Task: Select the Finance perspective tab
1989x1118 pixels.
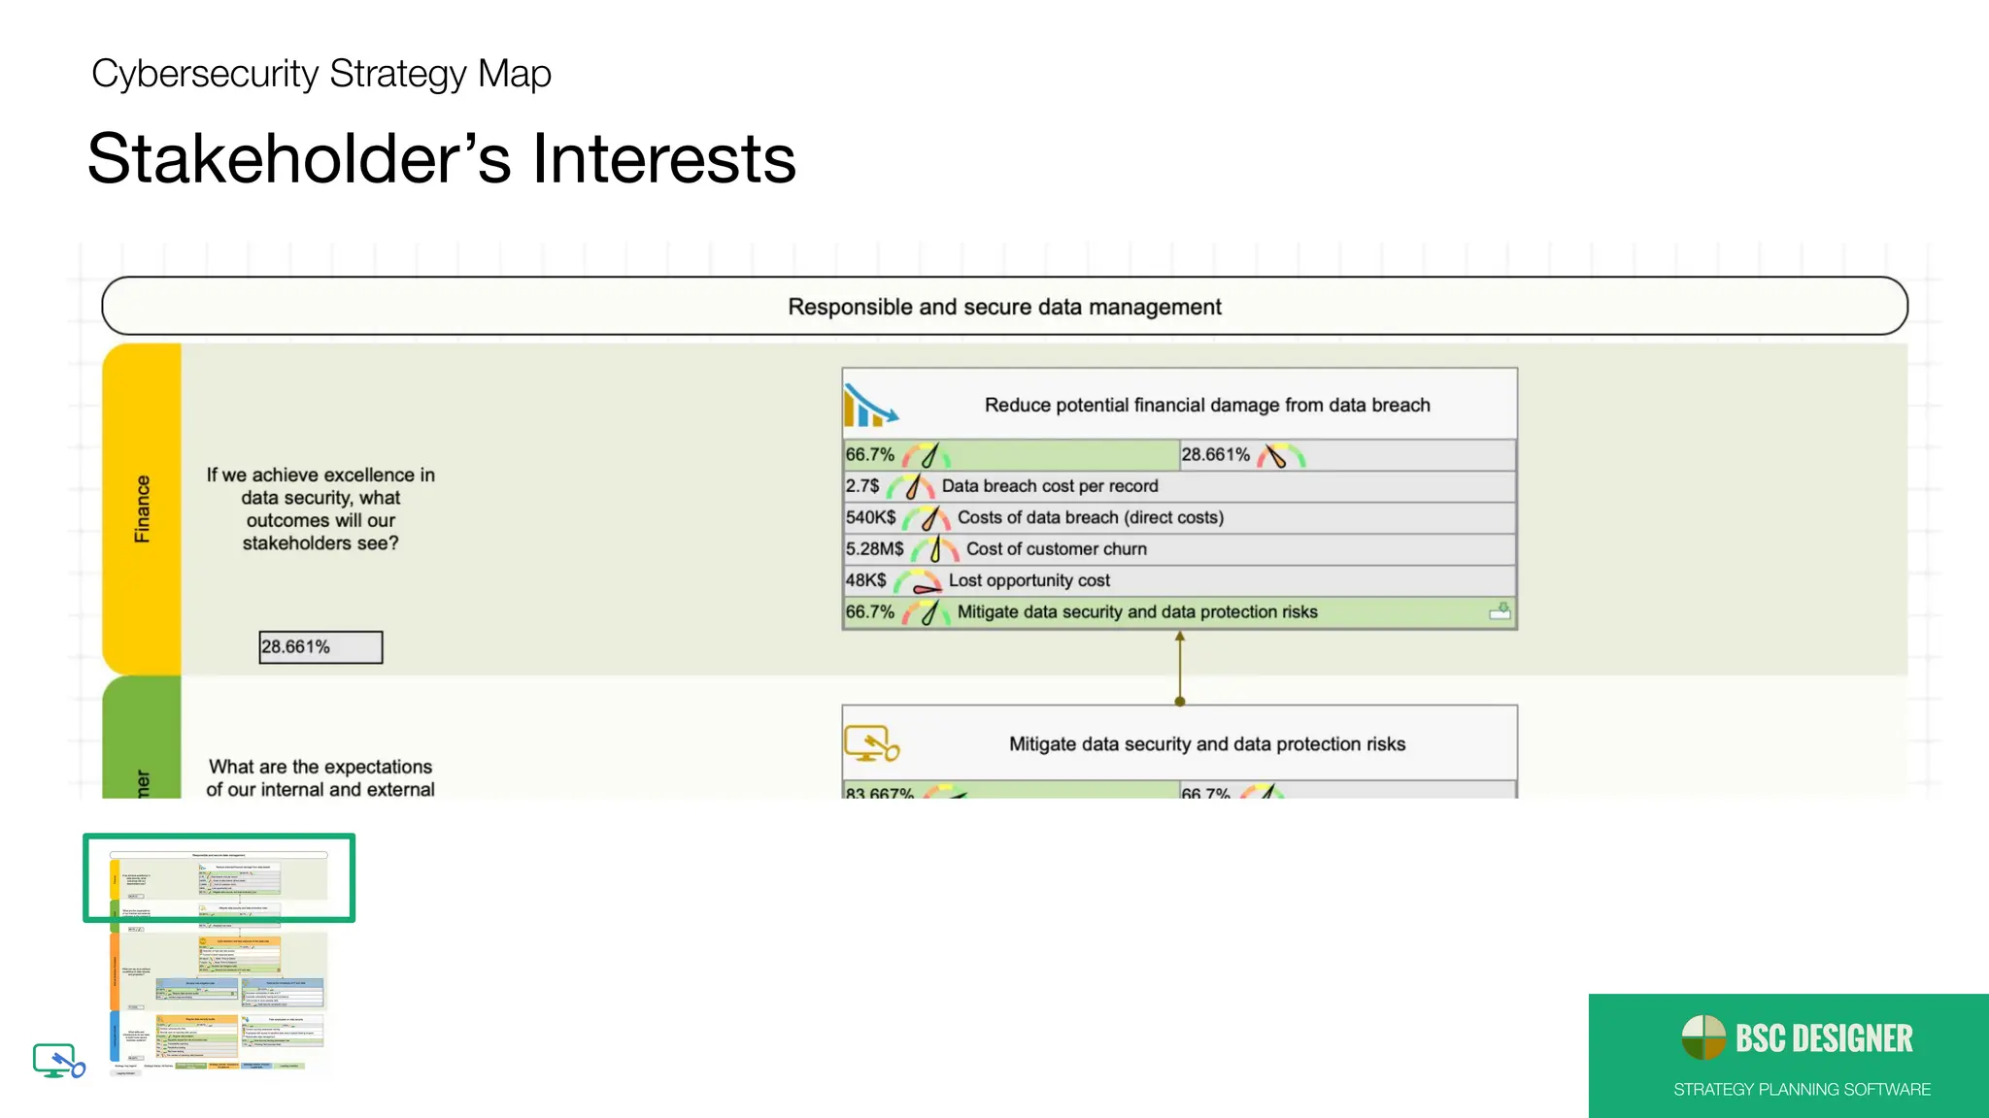Action: click(x=142, y=510)
